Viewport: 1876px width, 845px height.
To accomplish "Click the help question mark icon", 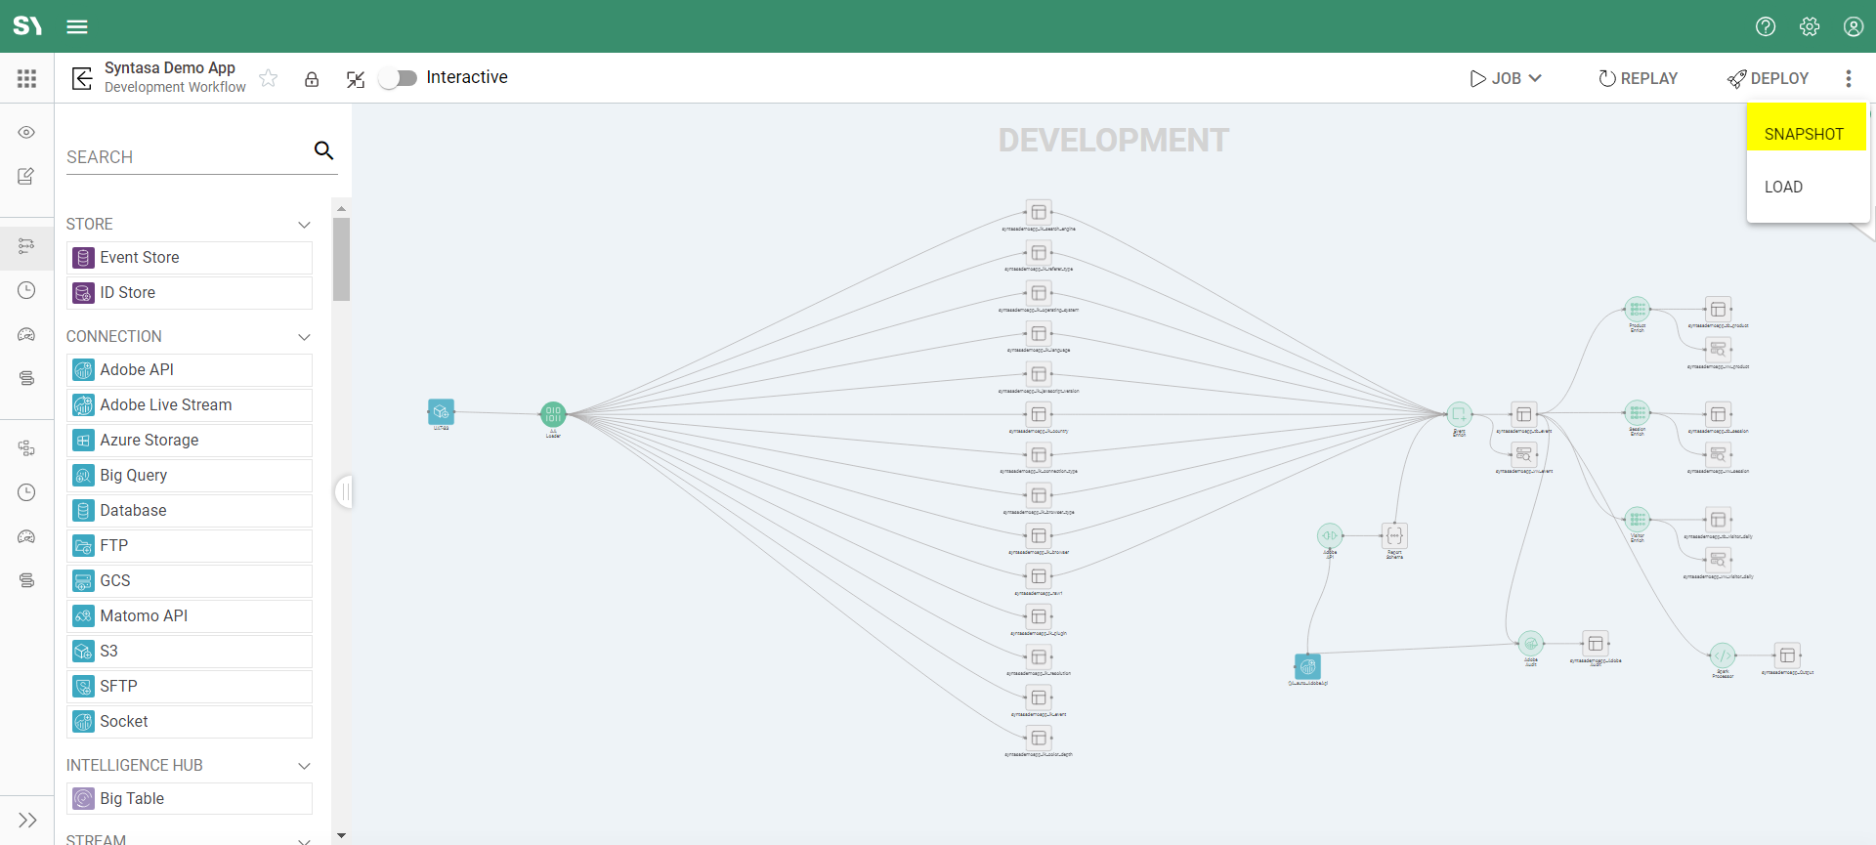I will click(x=1765, y=26).
